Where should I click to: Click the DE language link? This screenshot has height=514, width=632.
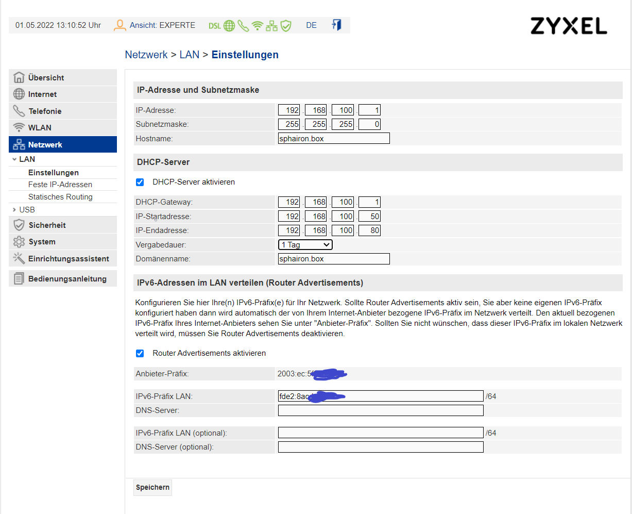click(311, 25)
